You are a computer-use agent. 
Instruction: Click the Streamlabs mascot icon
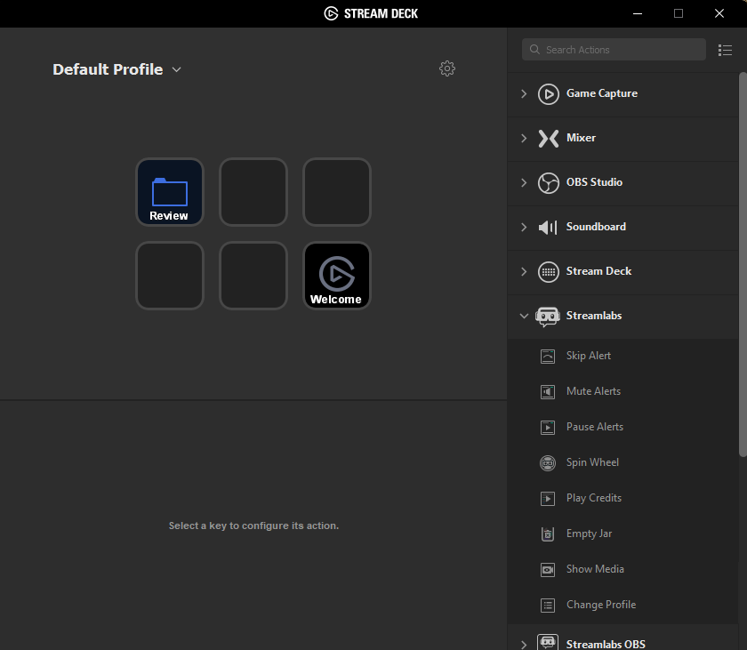click(x=548, y=317)
